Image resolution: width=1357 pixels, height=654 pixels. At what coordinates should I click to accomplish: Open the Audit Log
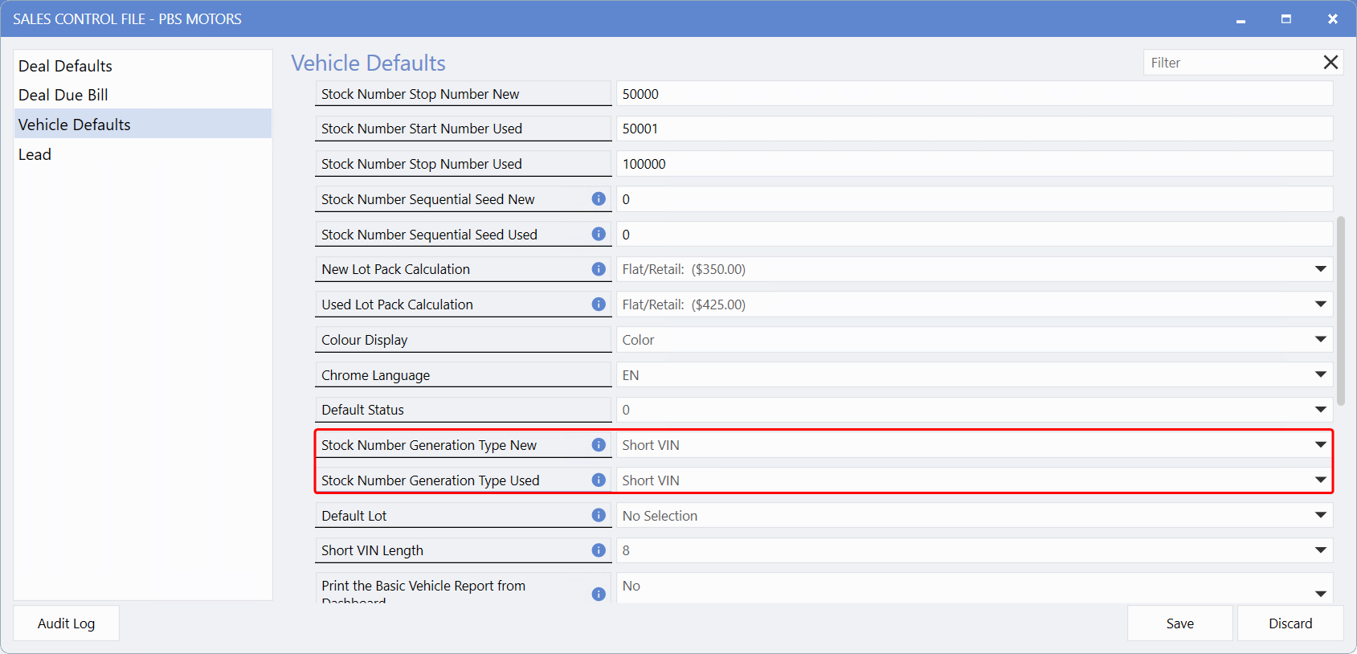[x=66, y=623]
